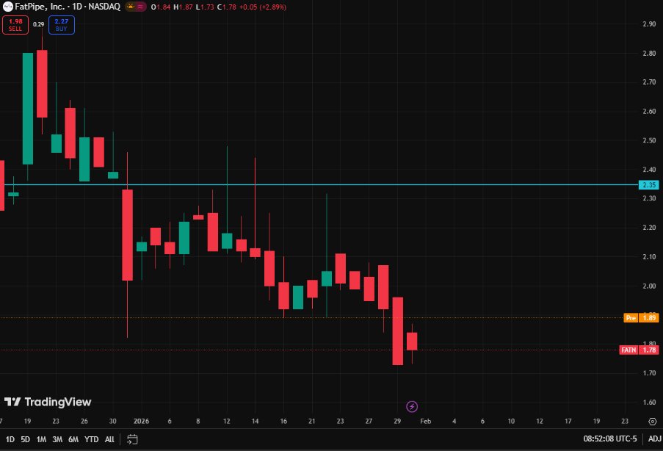This screenshot has height=451, width=663.
Task: Select the 1M time range
Action: (x=41, y=439)
